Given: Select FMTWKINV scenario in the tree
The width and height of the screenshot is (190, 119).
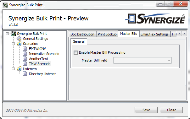Looking at the screenshot, I should (x=37, y=49).
